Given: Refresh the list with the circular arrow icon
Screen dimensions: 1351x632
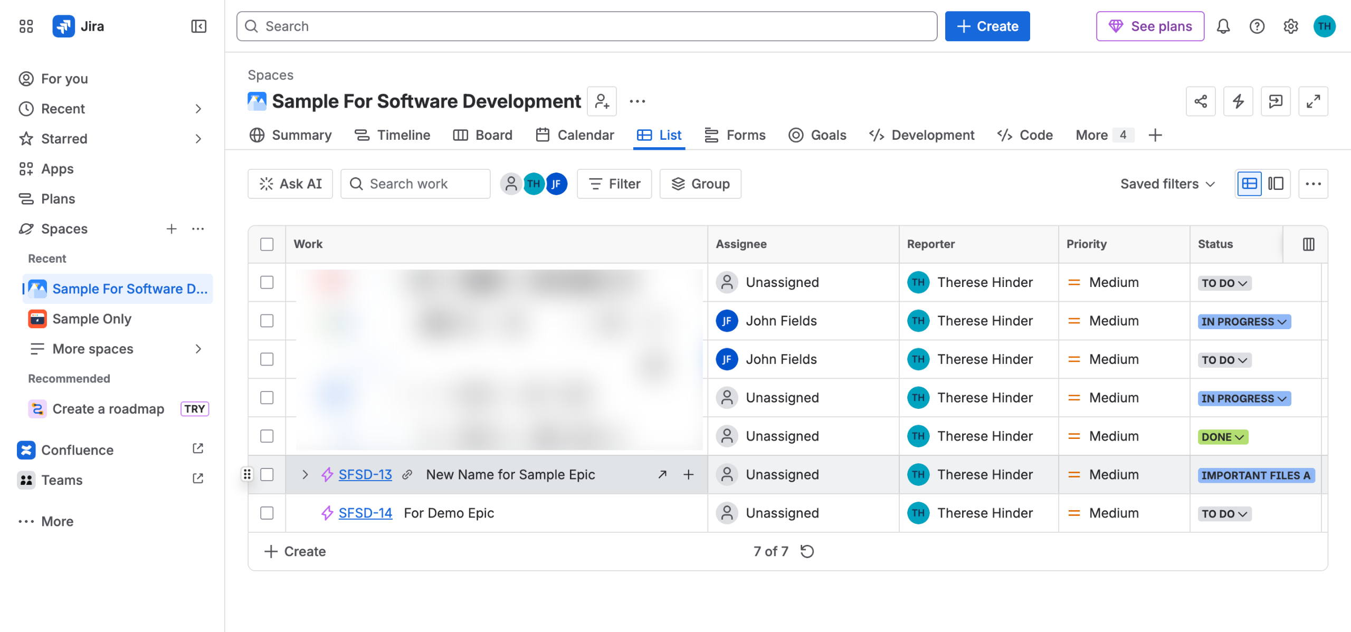Looking at the screenshot, I should click(x=807, y=551).
